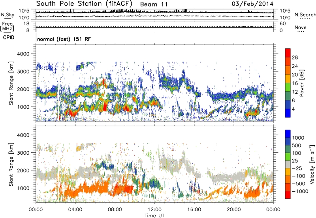
Task: Click the "CPID" row label
Action: coord(9,37)
